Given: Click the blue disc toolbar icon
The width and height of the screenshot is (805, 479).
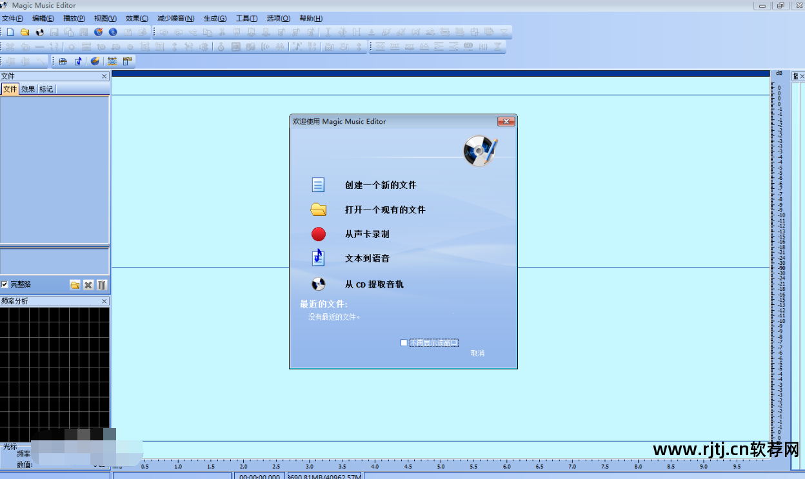Looking at the screenshot, I should [113, 32].
